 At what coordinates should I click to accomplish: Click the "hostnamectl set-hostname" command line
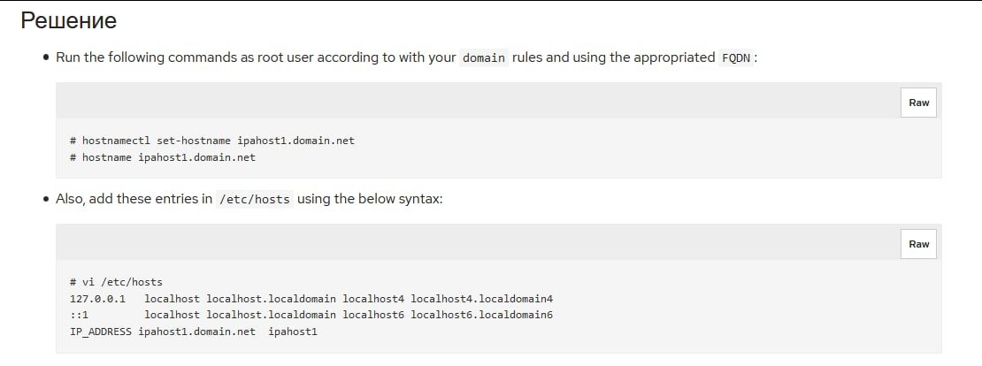point(212,141)
